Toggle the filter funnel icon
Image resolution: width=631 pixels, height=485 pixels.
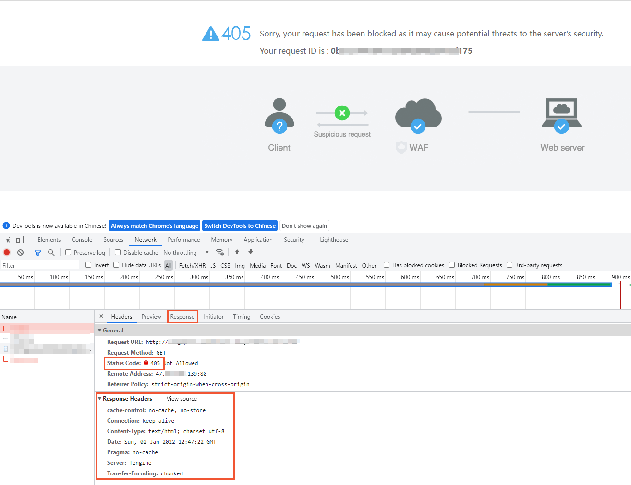coord(38,252)
